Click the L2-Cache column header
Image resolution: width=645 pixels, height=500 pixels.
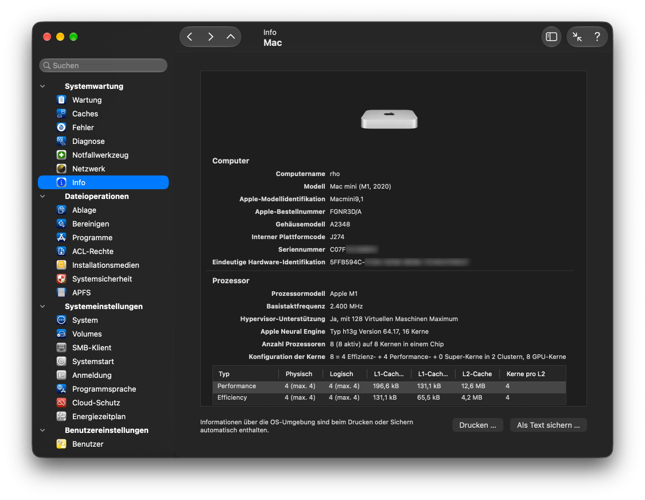click(477, 374)
